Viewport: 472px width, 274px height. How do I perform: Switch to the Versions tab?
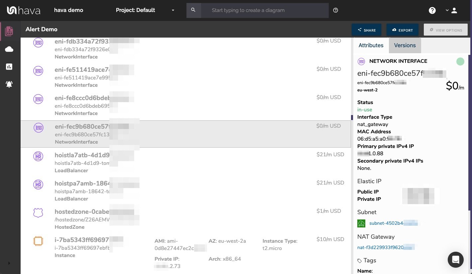point(405,45)
